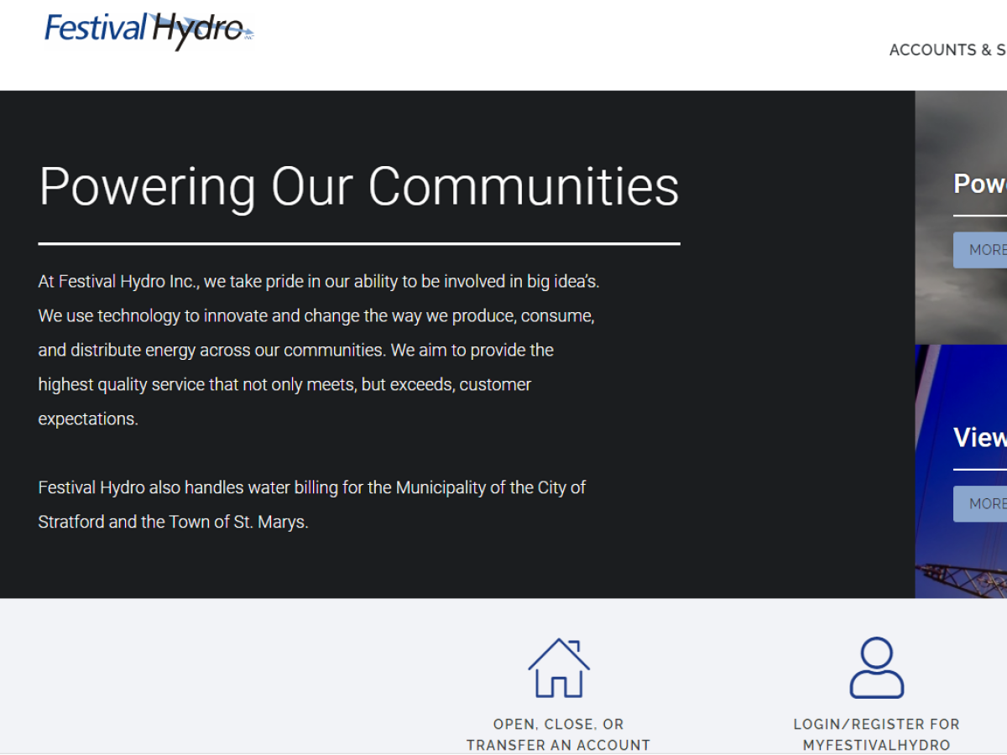Click the 'Powering Our Communities' heading
Screen dimensions: 1007x755
click(x=359, y=186)
